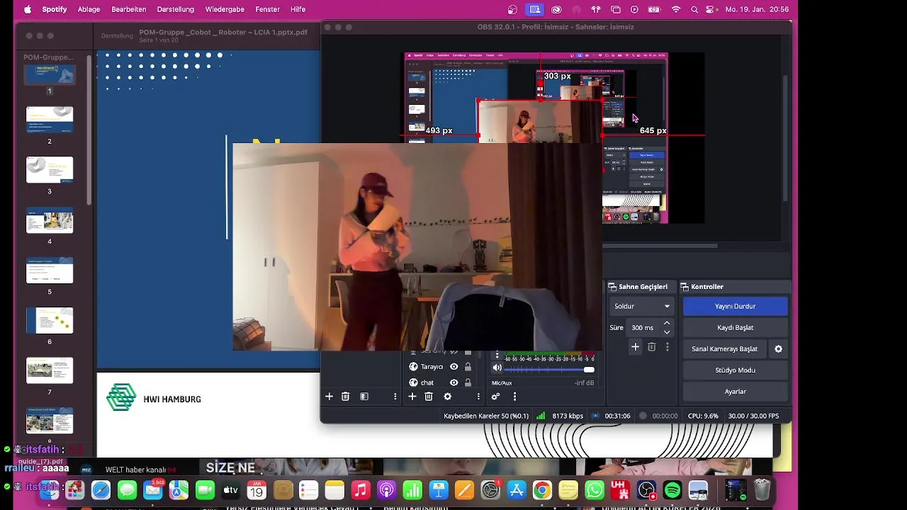Hide the Tarayıcı source with eye icon
The image size is (907, 510).
pyautogui.click(x=453, y=367)
